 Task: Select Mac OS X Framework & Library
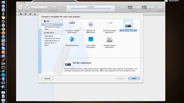tap(52, 38)
